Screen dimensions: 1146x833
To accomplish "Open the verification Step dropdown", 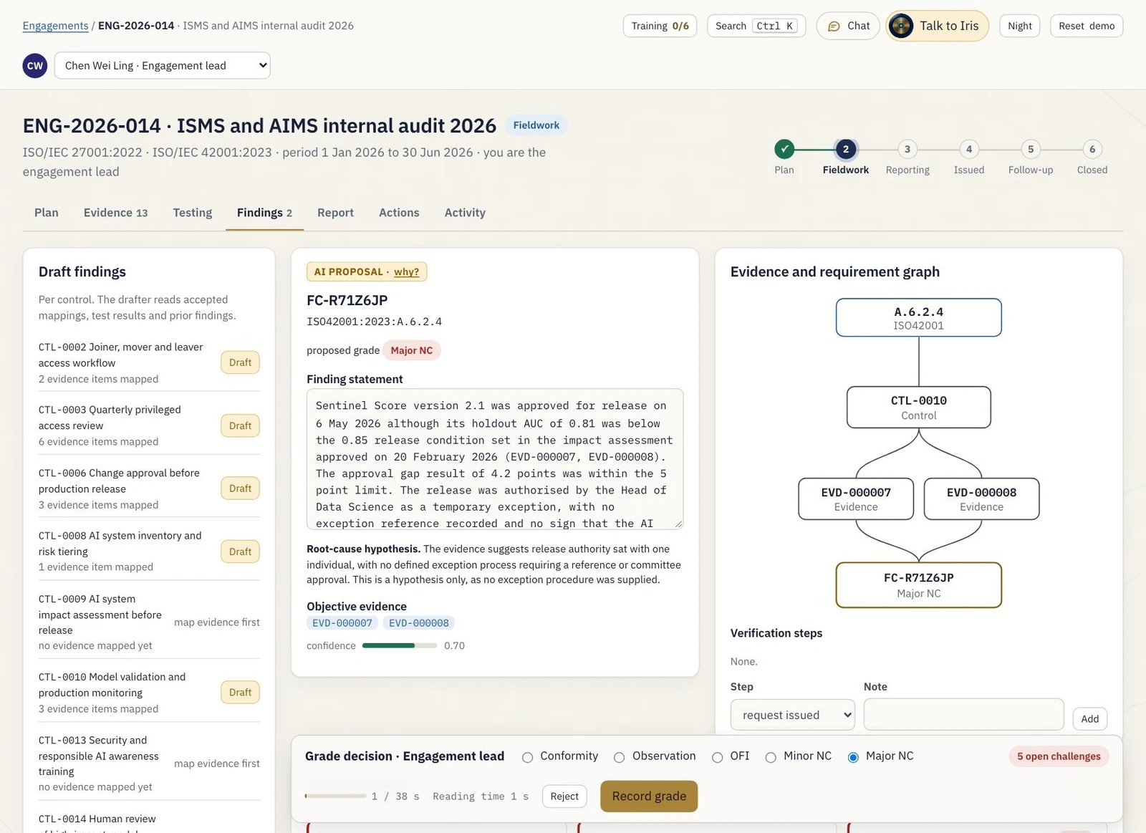I will point(792,715).
